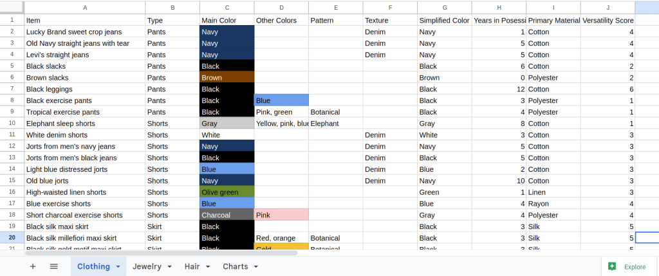Click the horizontal scrollbar thumb

(x=161, y=253)
